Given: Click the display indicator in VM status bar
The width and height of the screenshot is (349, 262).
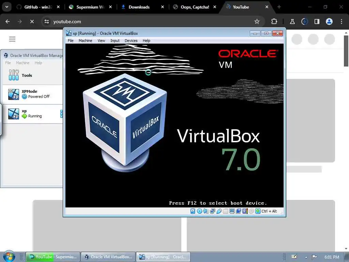Looking at the screenshot, I should (x=232, y=211).
